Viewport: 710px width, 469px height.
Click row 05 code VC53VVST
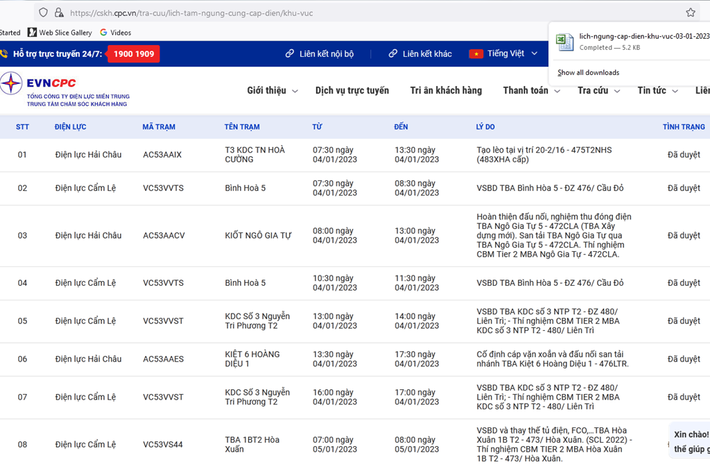pos(164,321)
